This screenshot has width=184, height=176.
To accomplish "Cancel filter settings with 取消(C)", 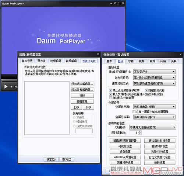I will pyautogui.click(x=67, y=159).
